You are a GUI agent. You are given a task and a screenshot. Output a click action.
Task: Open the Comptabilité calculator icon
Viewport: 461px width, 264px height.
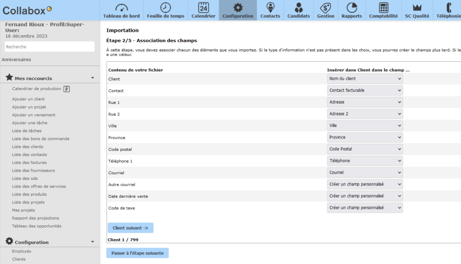[x=384, y=8]
